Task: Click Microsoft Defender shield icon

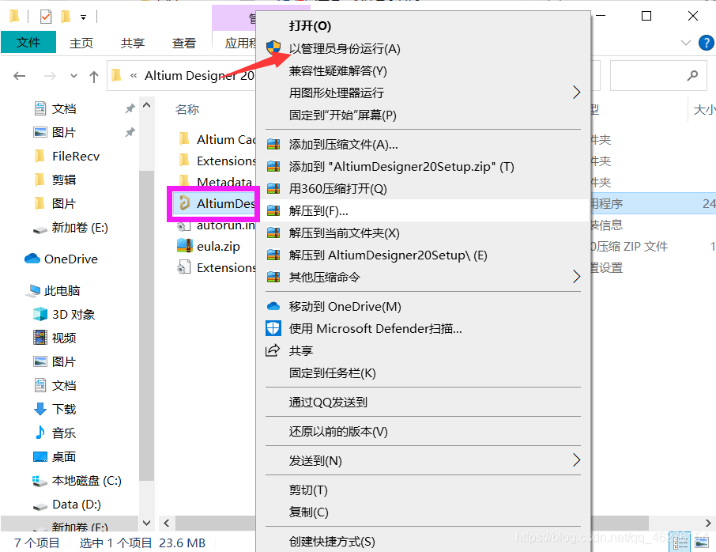Action: (273, 328)
